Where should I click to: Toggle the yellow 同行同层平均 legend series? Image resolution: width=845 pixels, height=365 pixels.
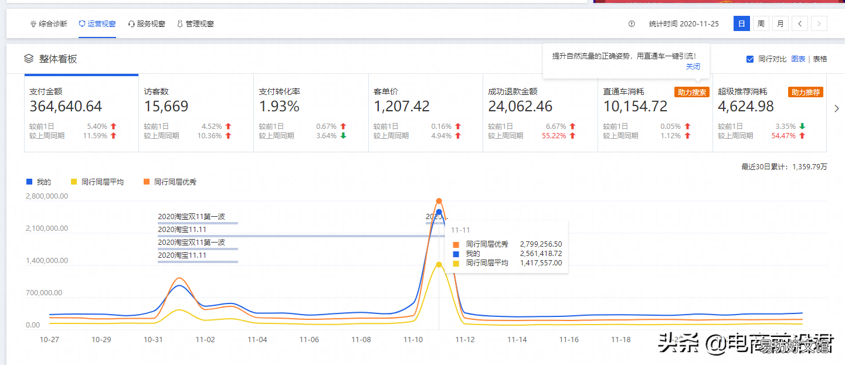click(x=97, y=182)
